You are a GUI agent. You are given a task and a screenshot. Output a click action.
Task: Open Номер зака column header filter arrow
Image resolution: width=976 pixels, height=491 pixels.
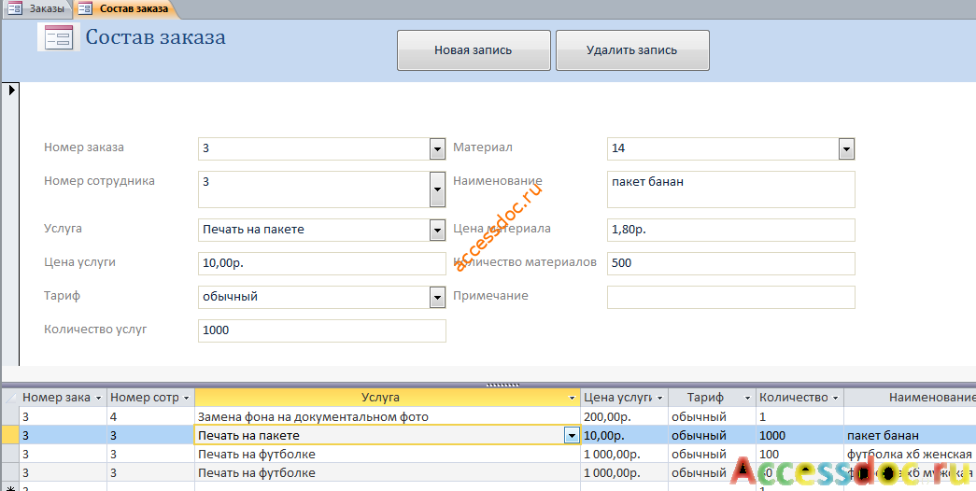tap(98, 398)
